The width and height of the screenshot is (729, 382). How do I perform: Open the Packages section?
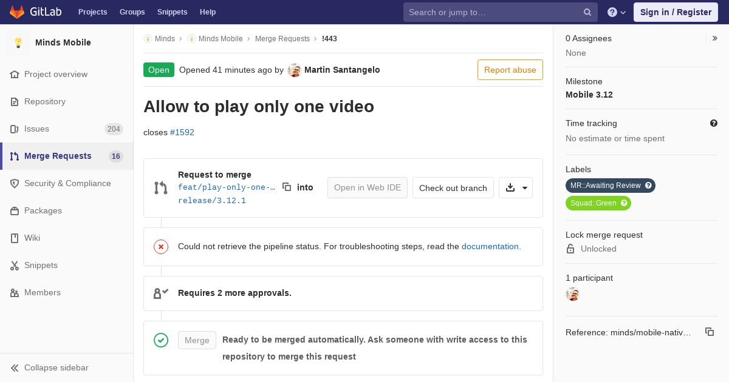(43, 211)
